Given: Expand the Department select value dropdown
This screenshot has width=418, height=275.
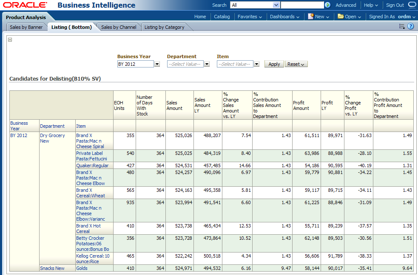Looking at the screenshot, I should click(207, 64).
